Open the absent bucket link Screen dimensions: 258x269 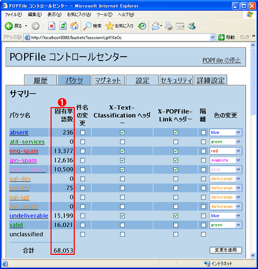coord(19,132)
